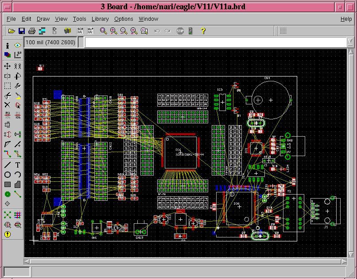This screenshot has height=279, width=357.
Task: Run the Ratsnest command
Action: 8,215
